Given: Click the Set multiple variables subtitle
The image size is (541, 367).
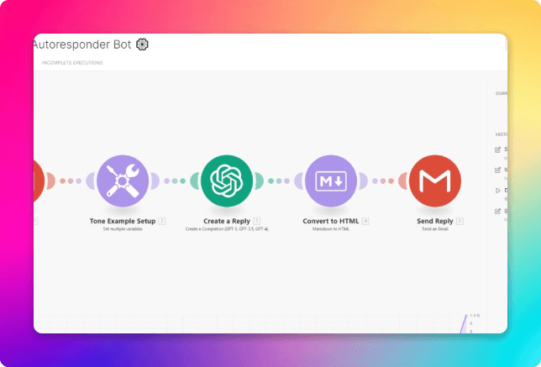Looking at the screenshot, I should pyautogui.click(x=123, y=229).
